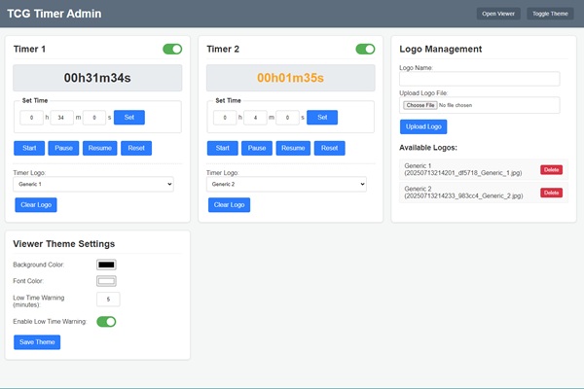Disable the Timer 2 toggle switch
Image resolution: width=584 pixels, height=389 pixels.
(x=365, y=50)
